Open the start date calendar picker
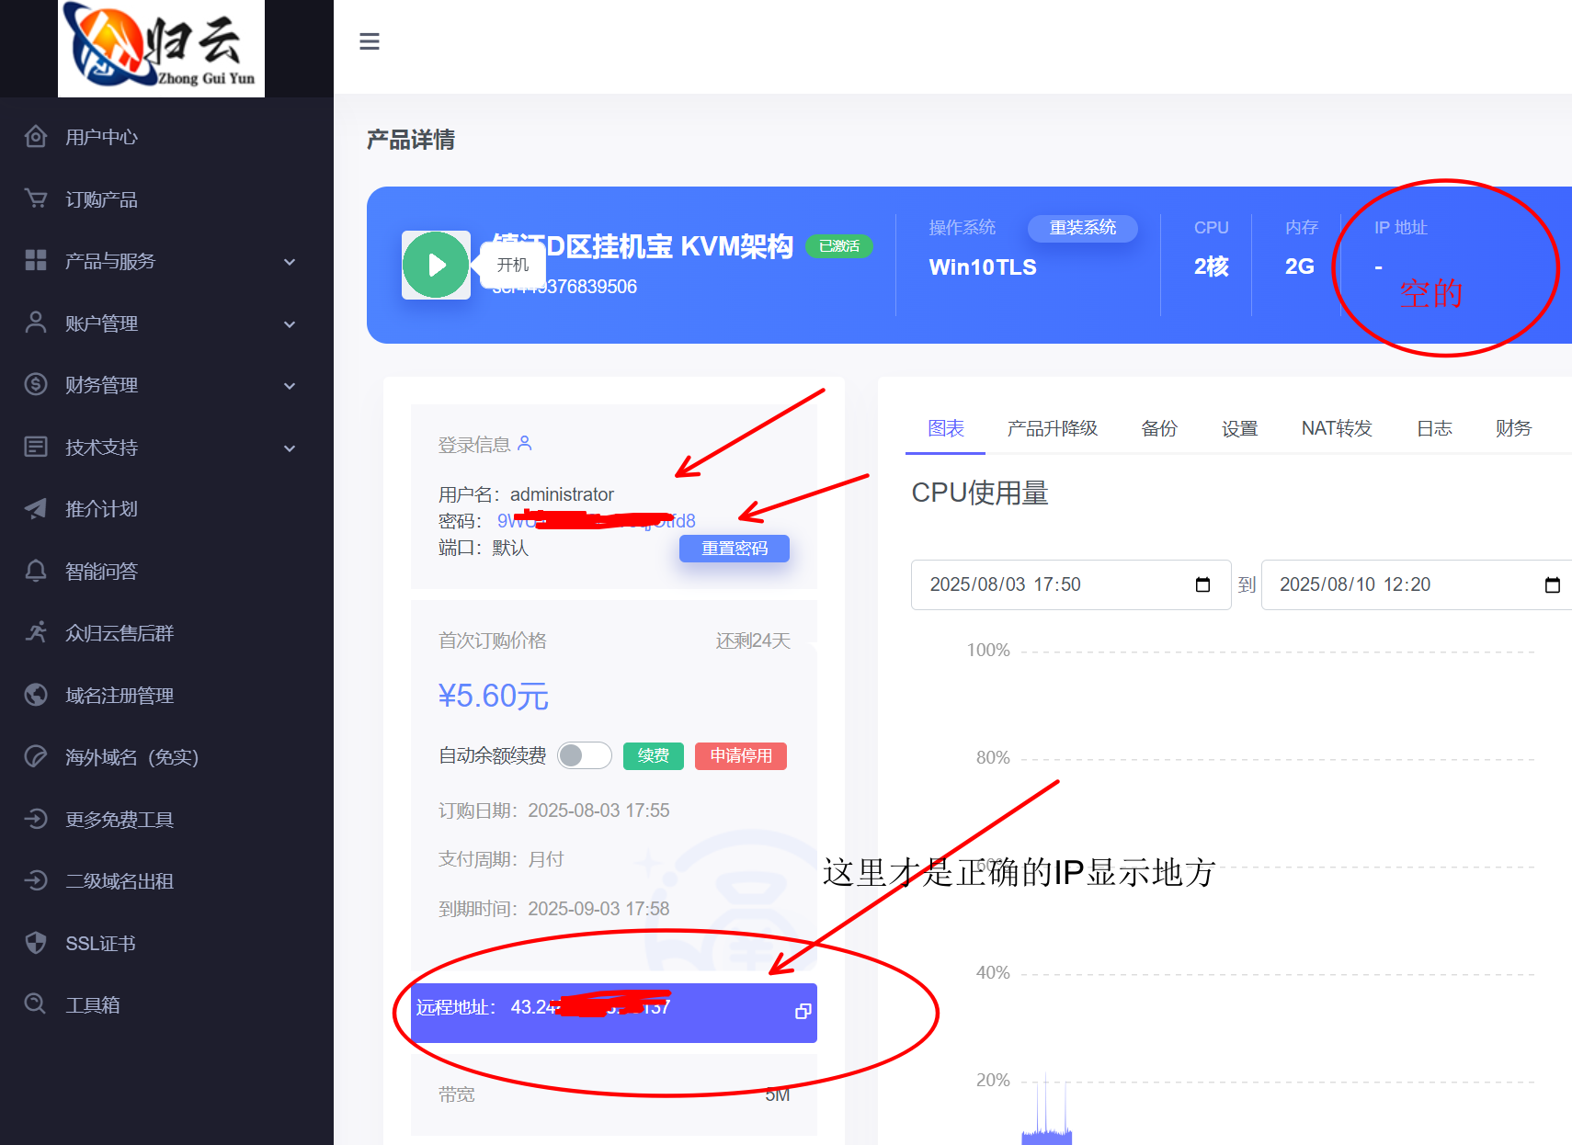Screen dimensions: 1572x1145 [1202, 585]
